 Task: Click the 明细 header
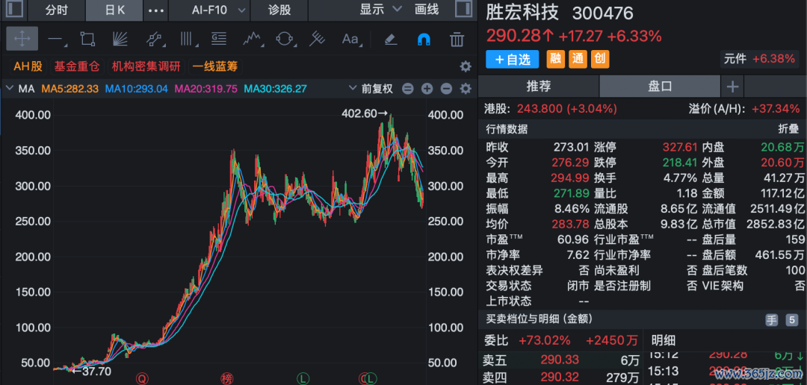pyautogui.click(x=663, y=340)
